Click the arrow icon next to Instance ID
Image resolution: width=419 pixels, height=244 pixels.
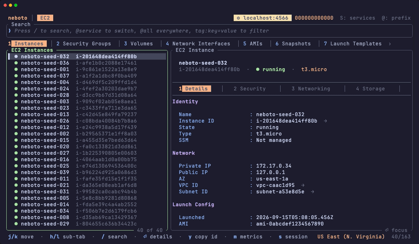(x=325, y=121)
